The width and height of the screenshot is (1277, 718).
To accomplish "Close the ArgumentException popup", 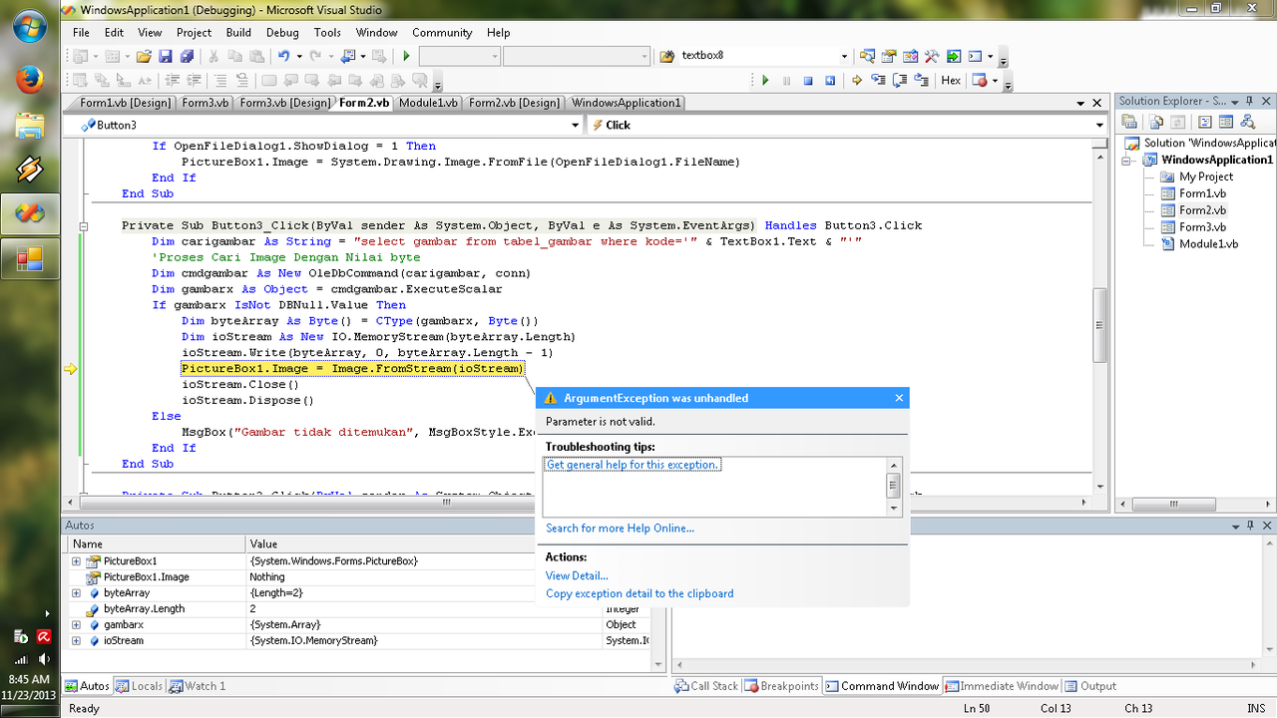I will [x=899, y=398].
